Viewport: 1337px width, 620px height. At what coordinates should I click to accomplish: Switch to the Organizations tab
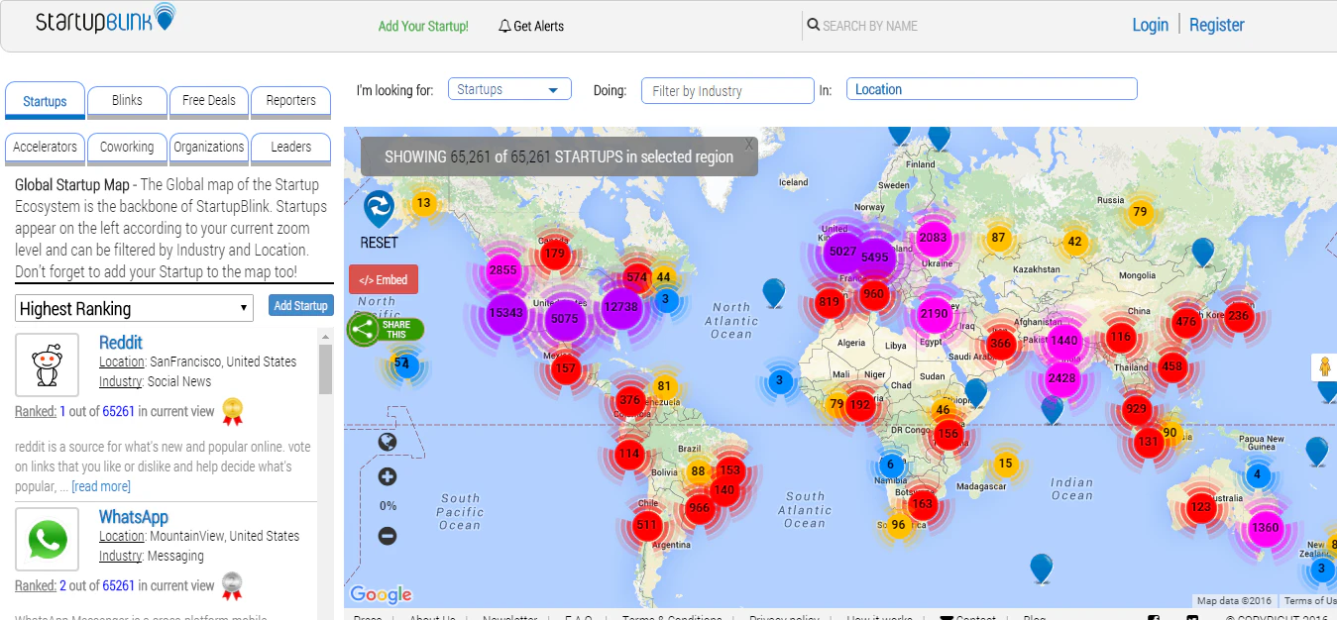pos(209,147)
